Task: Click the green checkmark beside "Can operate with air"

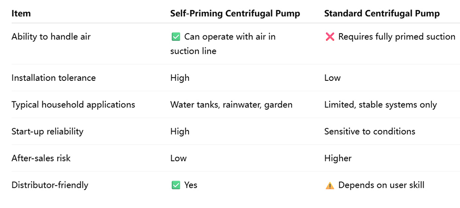Action: point(175,37)
